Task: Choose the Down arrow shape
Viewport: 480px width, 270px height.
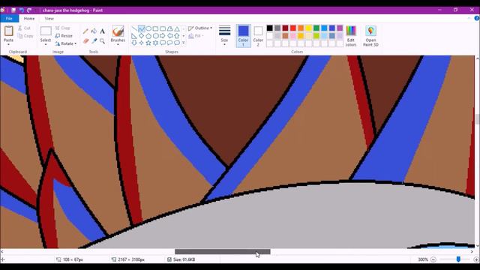Action: click(x=134, y=43)
